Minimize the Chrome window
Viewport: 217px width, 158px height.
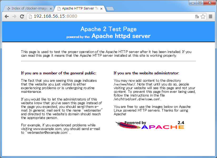point(193,3)
